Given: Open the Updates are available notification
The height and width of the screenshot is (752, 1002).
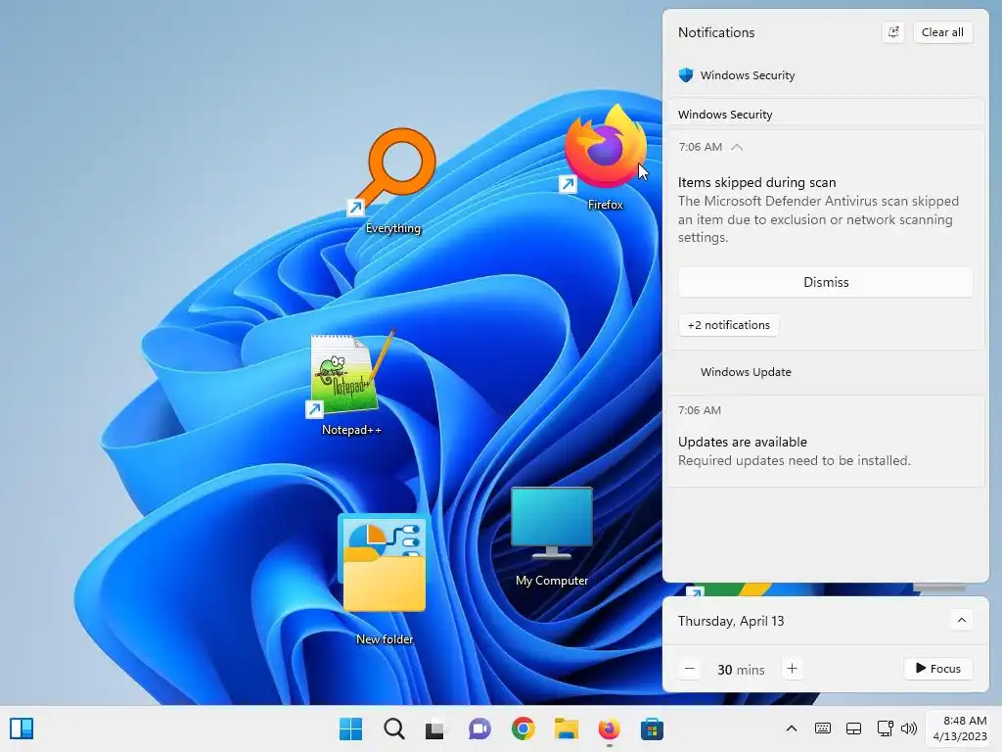Looking at the screenshot, I should click(826, 442).
